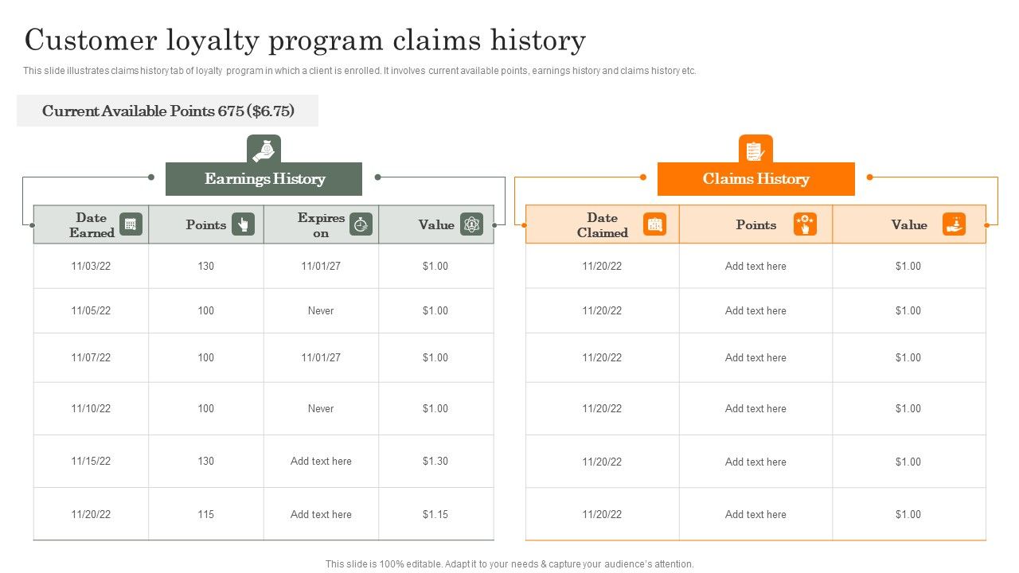
Task: Click the 11/03/22 date earned cell
Action: pyautogui.click(x=91, y=266)
